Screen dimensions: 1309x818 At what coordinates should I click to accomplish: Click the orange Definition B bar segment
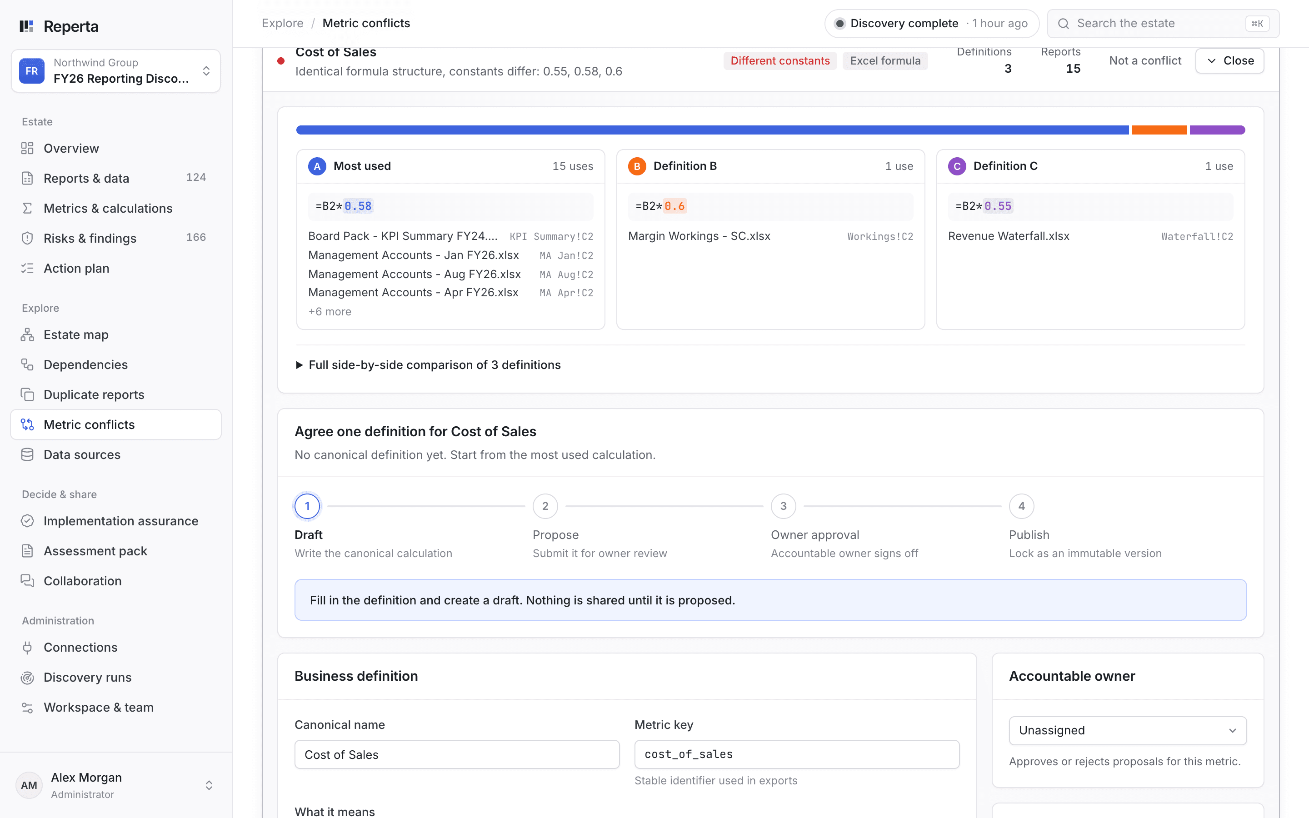tap(1159, 130)
